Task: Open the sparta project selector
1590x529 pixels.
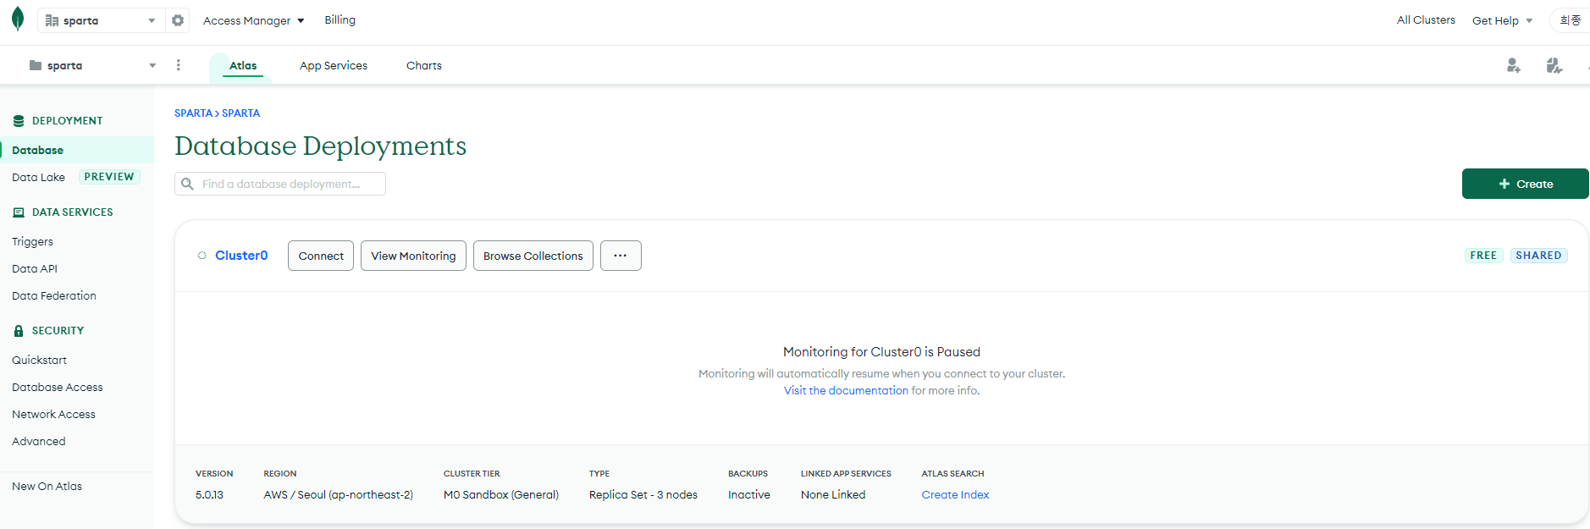Action: click(x=93, y=65)
